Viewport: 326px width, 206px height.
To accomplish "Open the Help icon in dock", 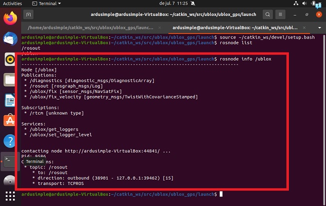I will pos(10,141).
